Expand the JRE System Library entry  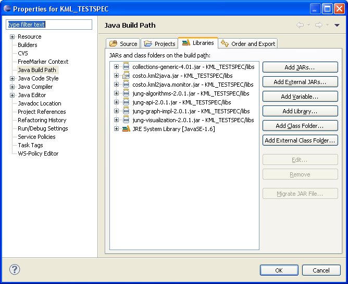click(x=117, y=129)
